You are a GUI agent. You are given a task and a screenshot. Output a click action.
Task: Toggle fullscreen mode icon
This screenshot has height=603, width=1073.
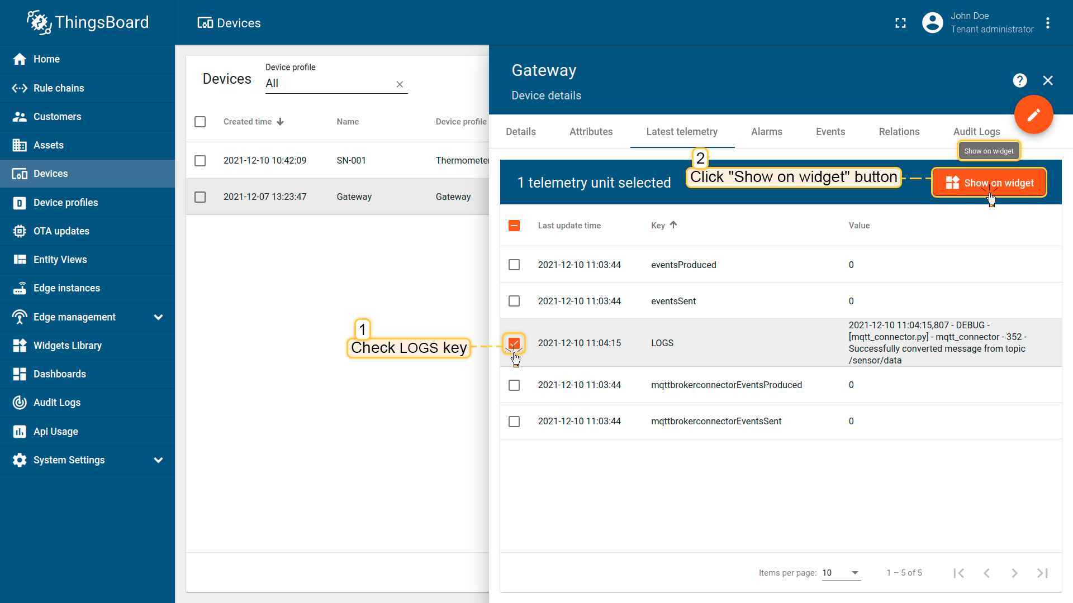coord(900,23)
